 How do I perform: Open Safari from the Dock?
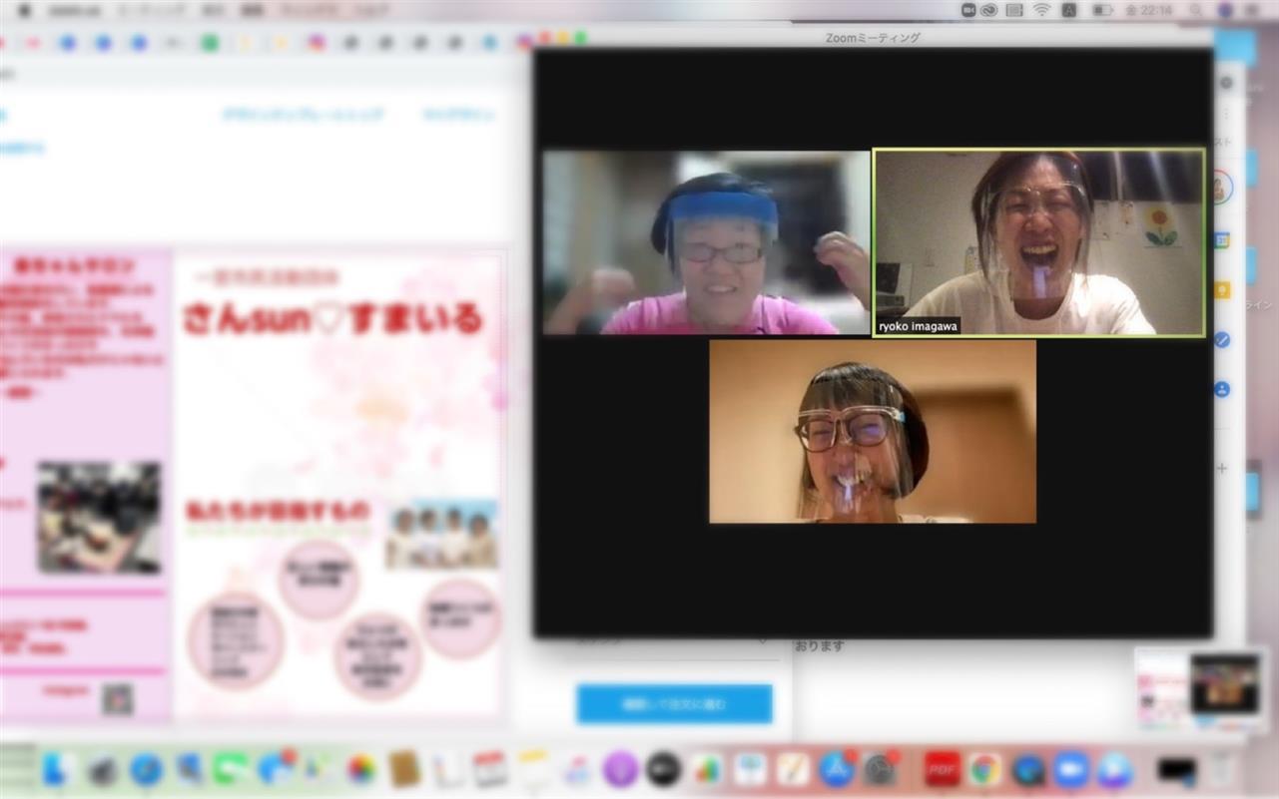[146, 769]
